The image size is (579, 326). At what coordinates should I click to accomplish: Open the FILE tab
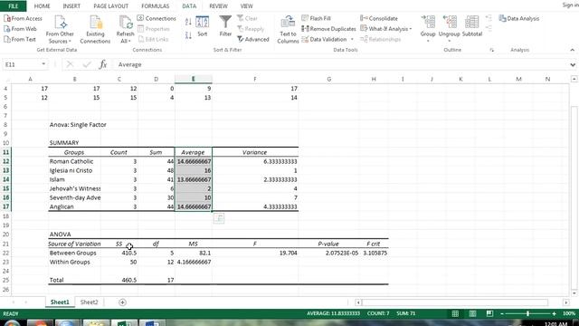click(x=13, y=6)
